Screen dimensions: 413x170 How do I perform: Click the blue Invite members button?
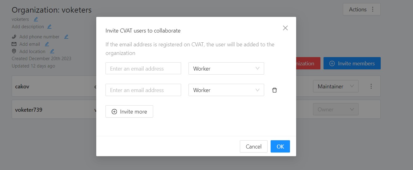point(352,64)
